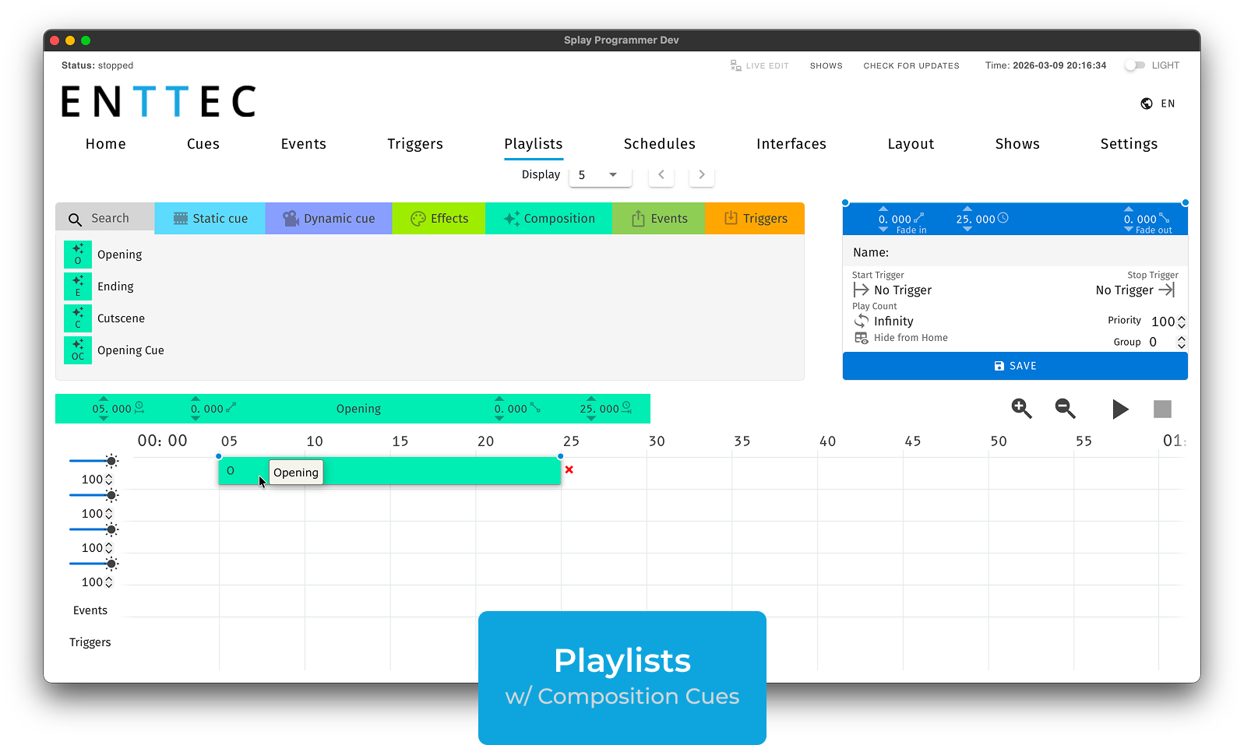Click the Opening Cue composition icon
This screenshot has height=745, width=1244.
[78, 350]
